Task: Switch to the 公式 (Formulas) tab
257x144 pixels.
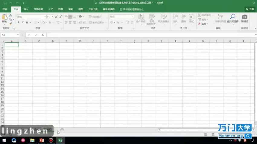Action: pyautogui.click(x=50, y=9)
